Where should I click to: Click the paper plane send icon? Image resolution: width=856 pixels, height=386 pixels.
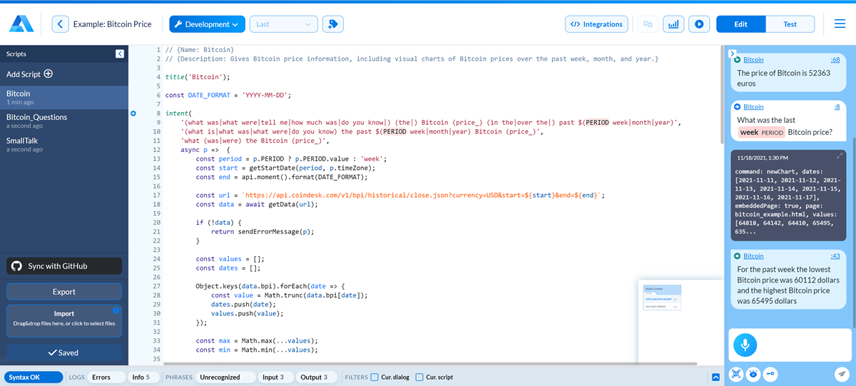click(x=841, y=374)
